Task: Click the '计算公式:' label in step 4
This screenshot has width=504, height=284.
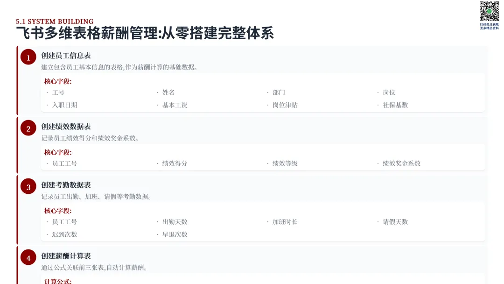Action: (x=58, y=281)
